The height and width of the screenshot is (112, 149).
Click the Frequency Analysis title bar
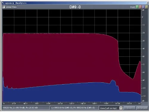(x=74, y=3)
